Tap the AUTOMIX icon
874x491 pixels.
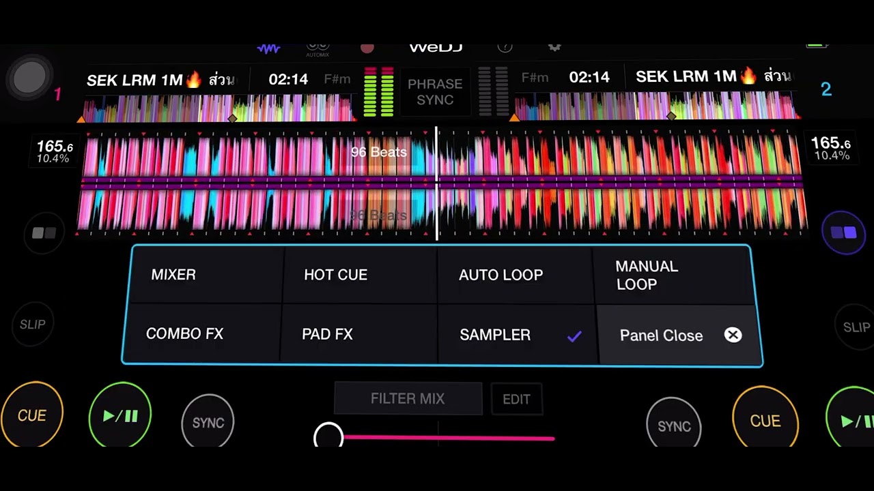pos(318,49)
